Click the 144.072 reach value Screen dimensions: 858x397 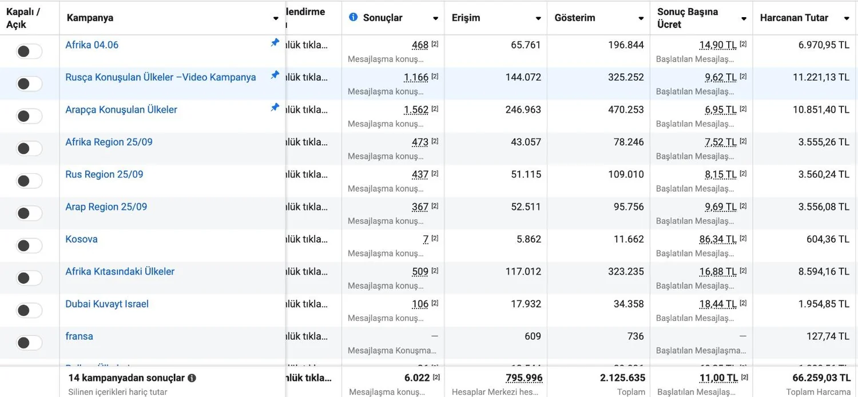pos(523,77)
